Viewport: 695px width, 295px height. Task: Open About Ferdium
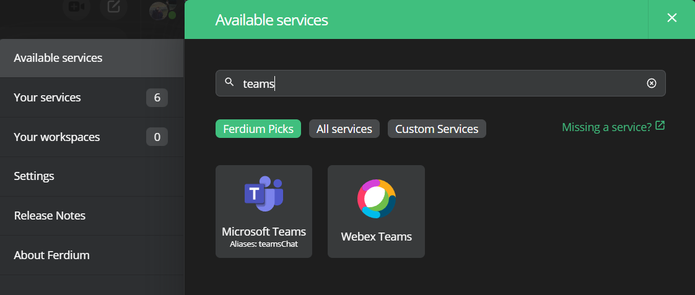click(92, 255)
